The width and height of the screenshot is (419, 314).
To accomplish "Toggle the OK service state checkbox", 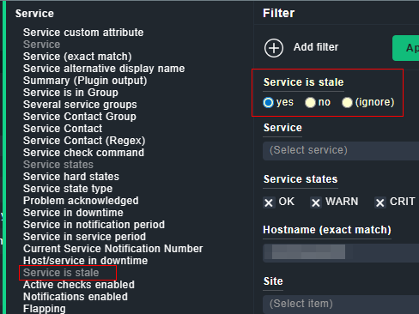I will (269, 202).
